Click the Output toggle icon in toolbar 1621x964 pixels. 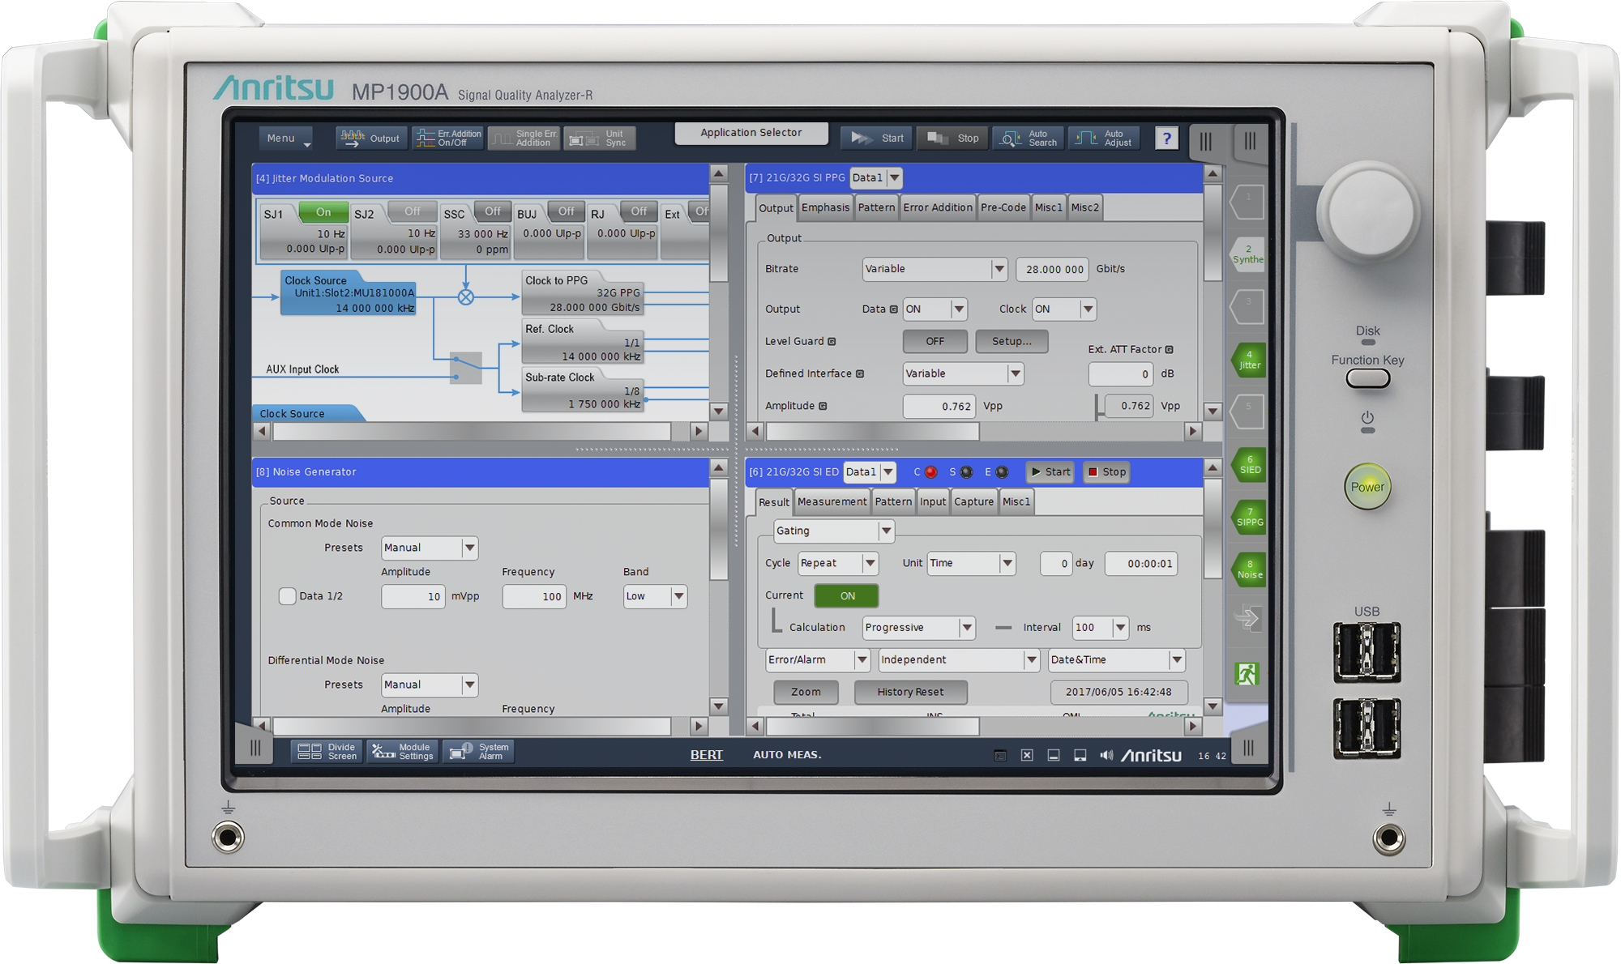[x=370, y=138]
